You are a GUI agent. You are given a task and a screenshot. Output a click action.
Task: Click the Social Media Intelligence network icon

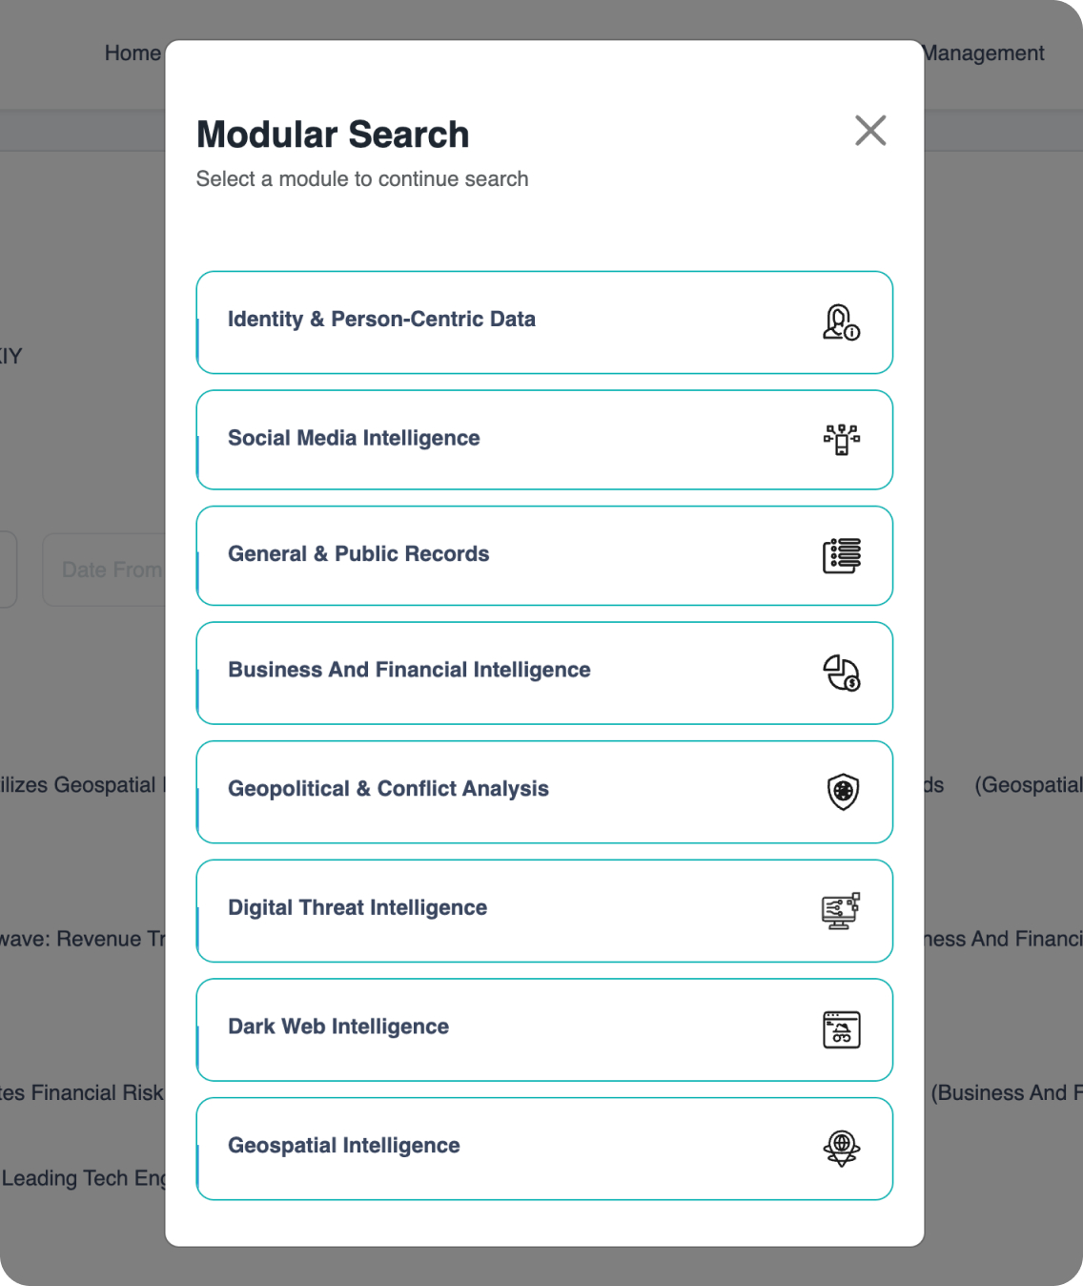click(841, 440)
